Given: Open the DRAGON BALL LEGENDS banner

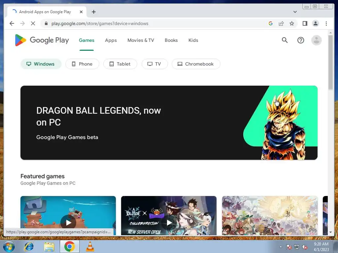Looking at the screenshot, I should point(169,123).
